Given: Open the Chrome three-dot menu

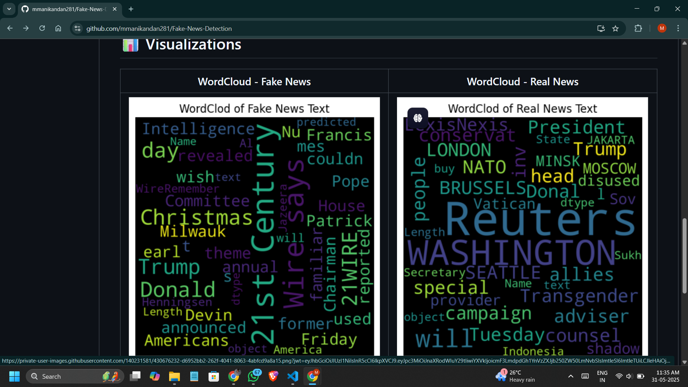Looking at the screenshot, I should 678,28.
